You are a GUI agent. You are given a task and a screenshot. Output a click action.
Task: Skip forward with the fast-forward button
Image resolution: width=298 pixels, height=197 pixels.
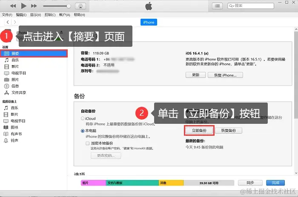click(34, 6)
